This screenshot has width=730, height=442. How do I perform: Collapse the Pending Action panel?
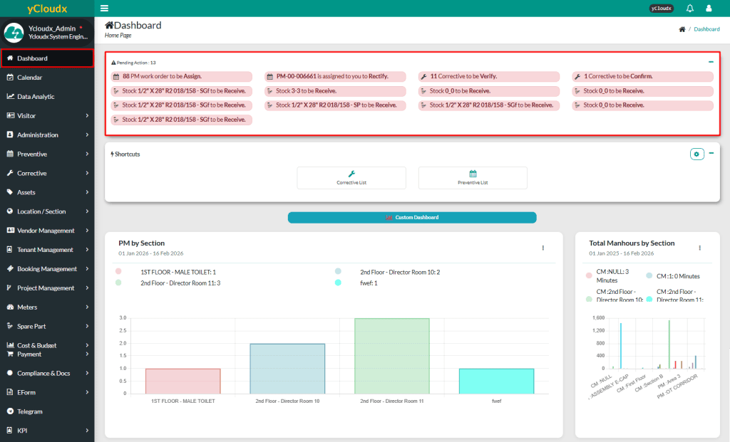(x=711, y=62)
